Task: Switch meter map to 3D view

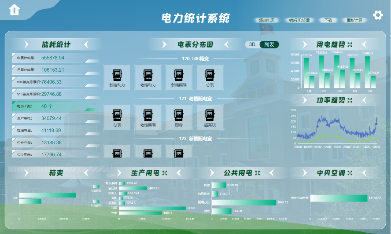Action: coord(252,44)
